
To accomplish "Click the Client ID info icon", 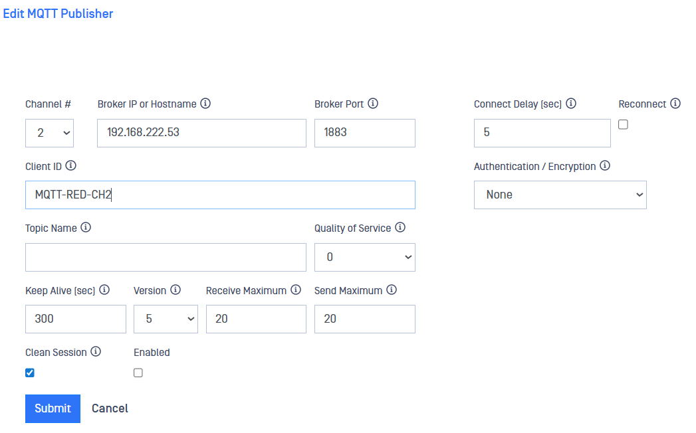I will [x=71, y=165].
